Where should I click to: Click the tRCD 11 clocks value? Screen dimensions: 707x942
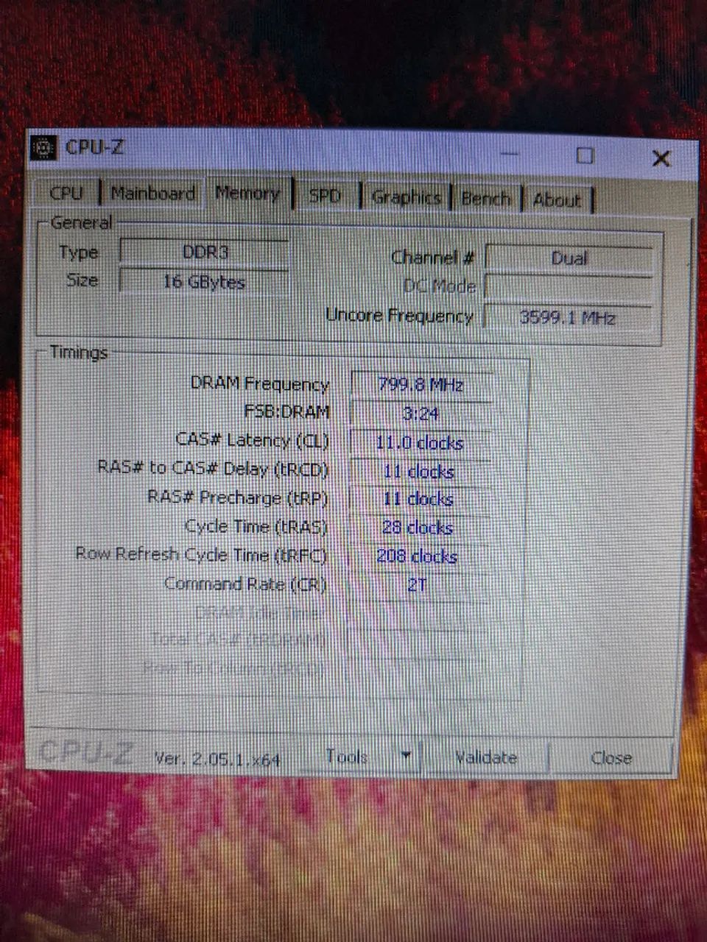[419, 472]
